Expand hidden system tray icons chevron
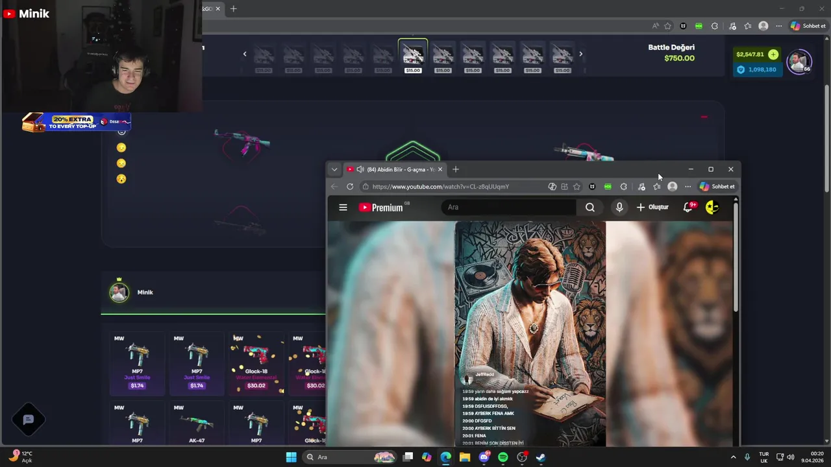The width and height of the screenshot is (831, 467). pos(734,457)
